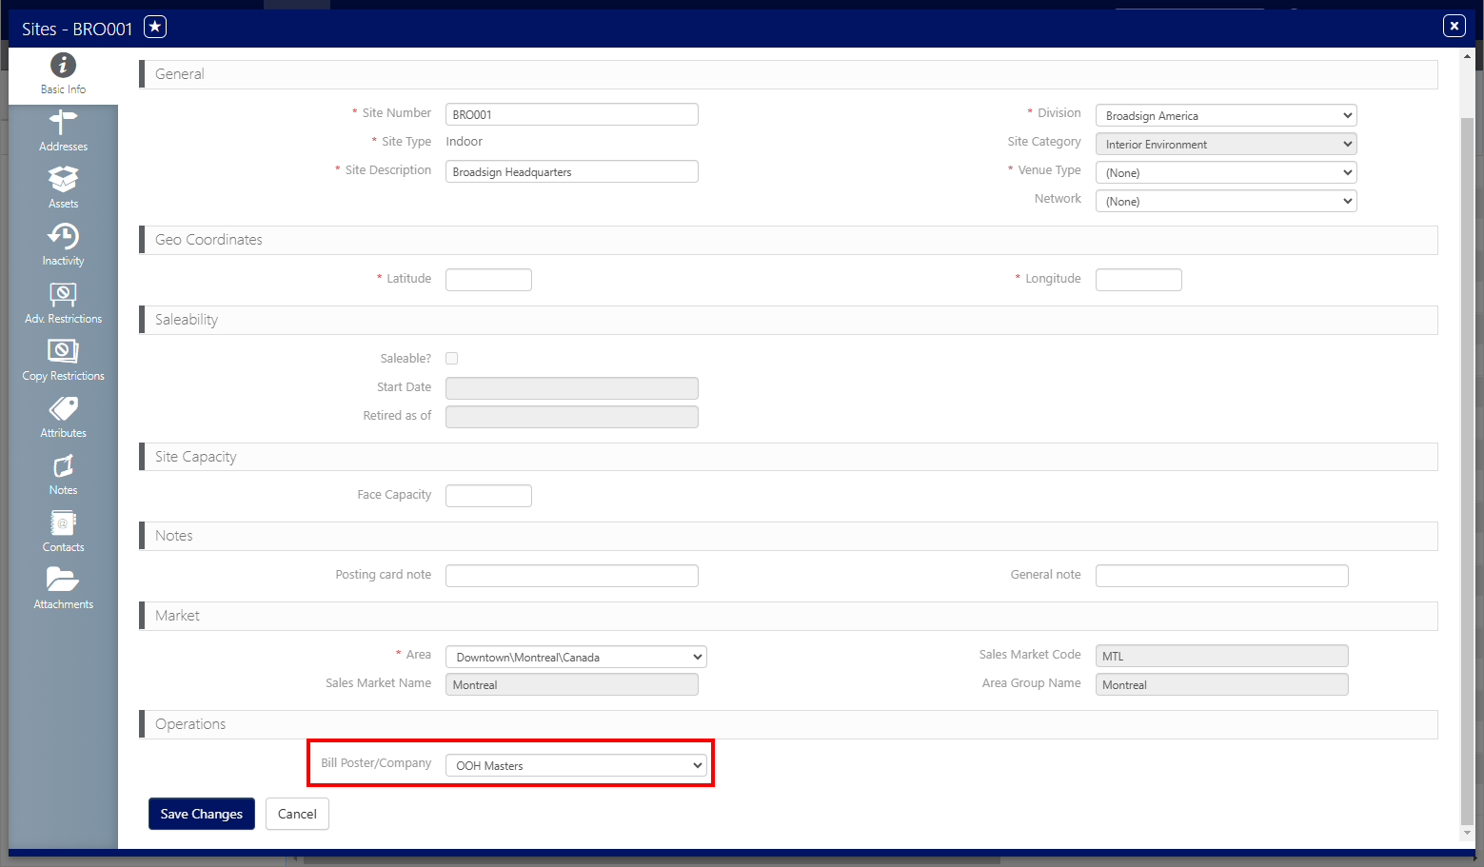This screenshot has width=1484, height=867.
Task: Open Adv. Restrictions icon in sidebar
Action: click(x=63, y=293)
